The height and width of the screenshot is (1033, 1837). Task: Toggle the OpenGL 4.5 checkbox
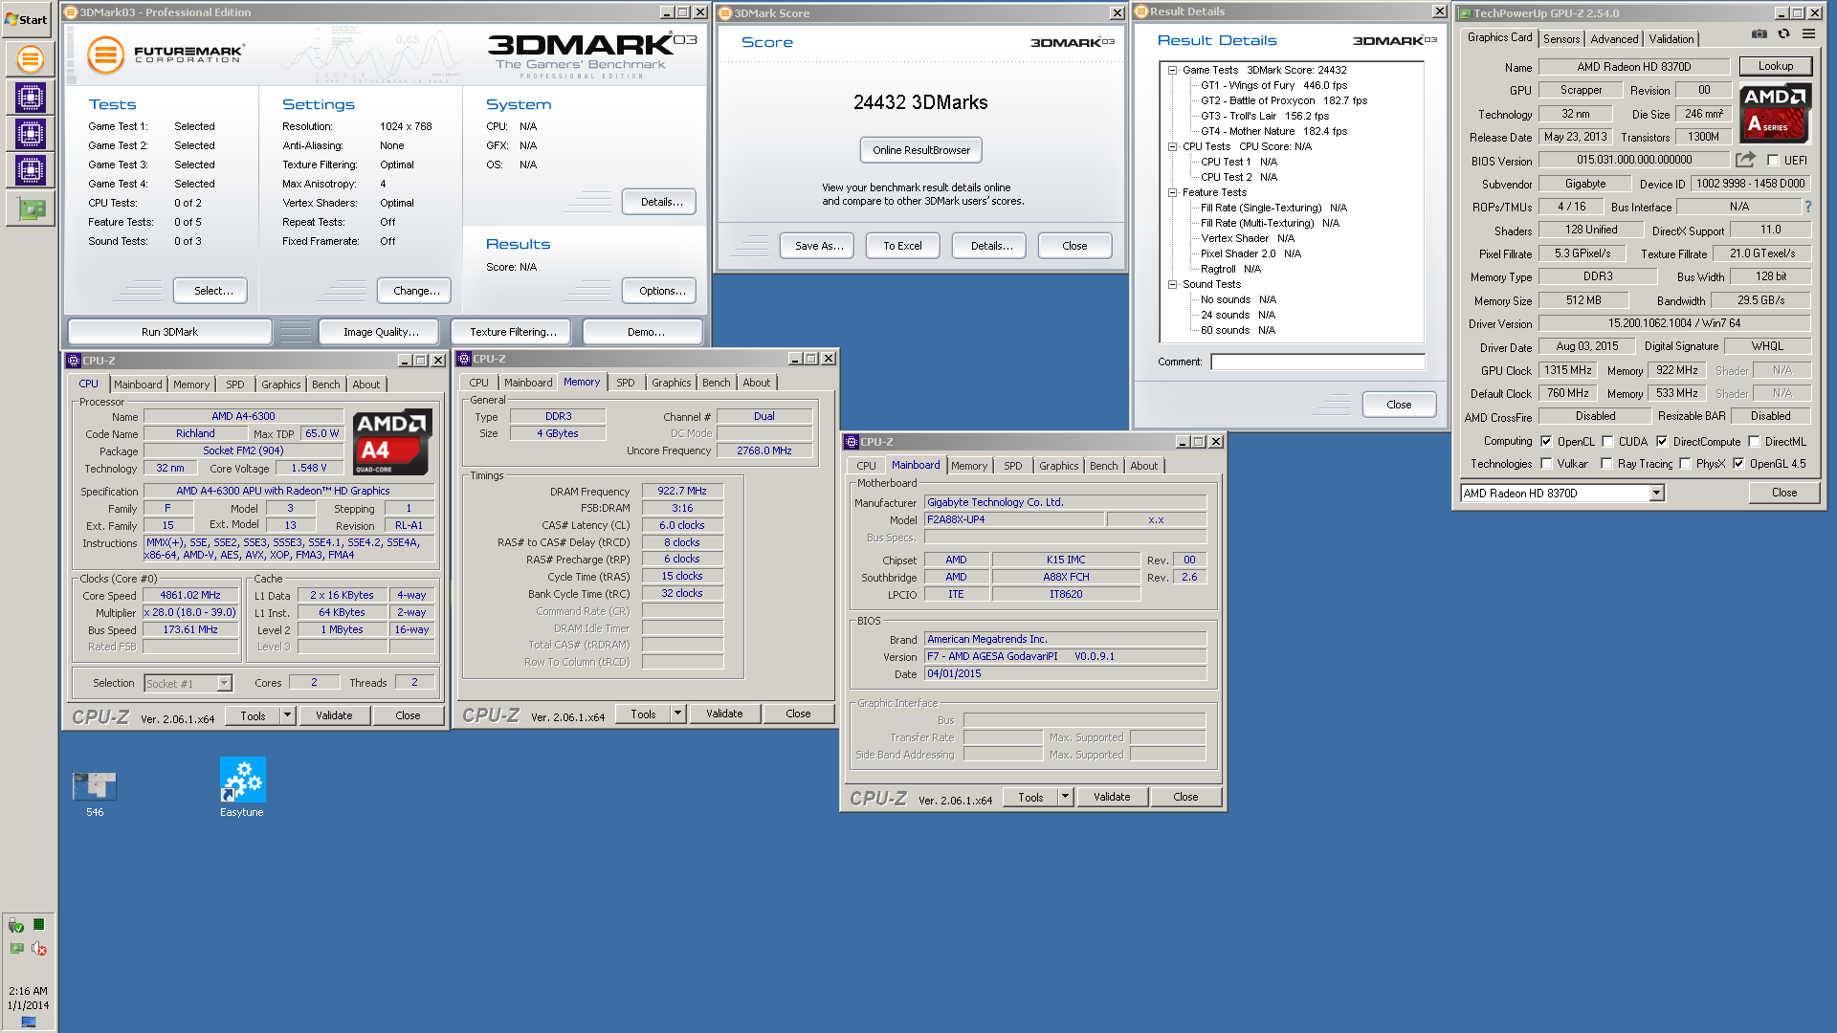click(1738, 463)
